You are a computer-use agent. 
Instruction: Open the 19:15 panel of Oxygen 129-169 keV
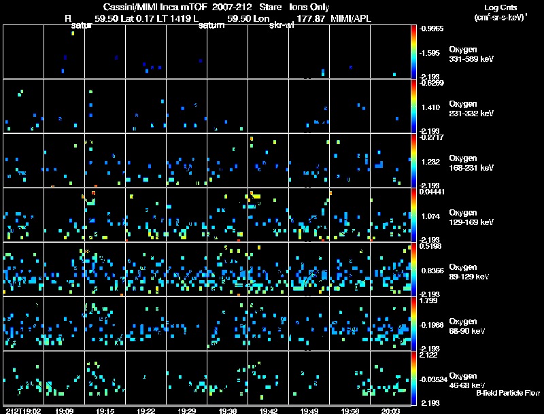105,215
